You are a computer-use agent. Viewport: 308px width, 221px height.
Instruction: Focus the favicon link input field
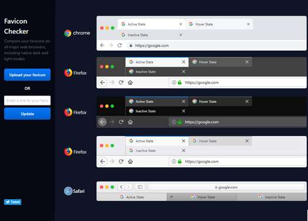[x=27, y=100]
